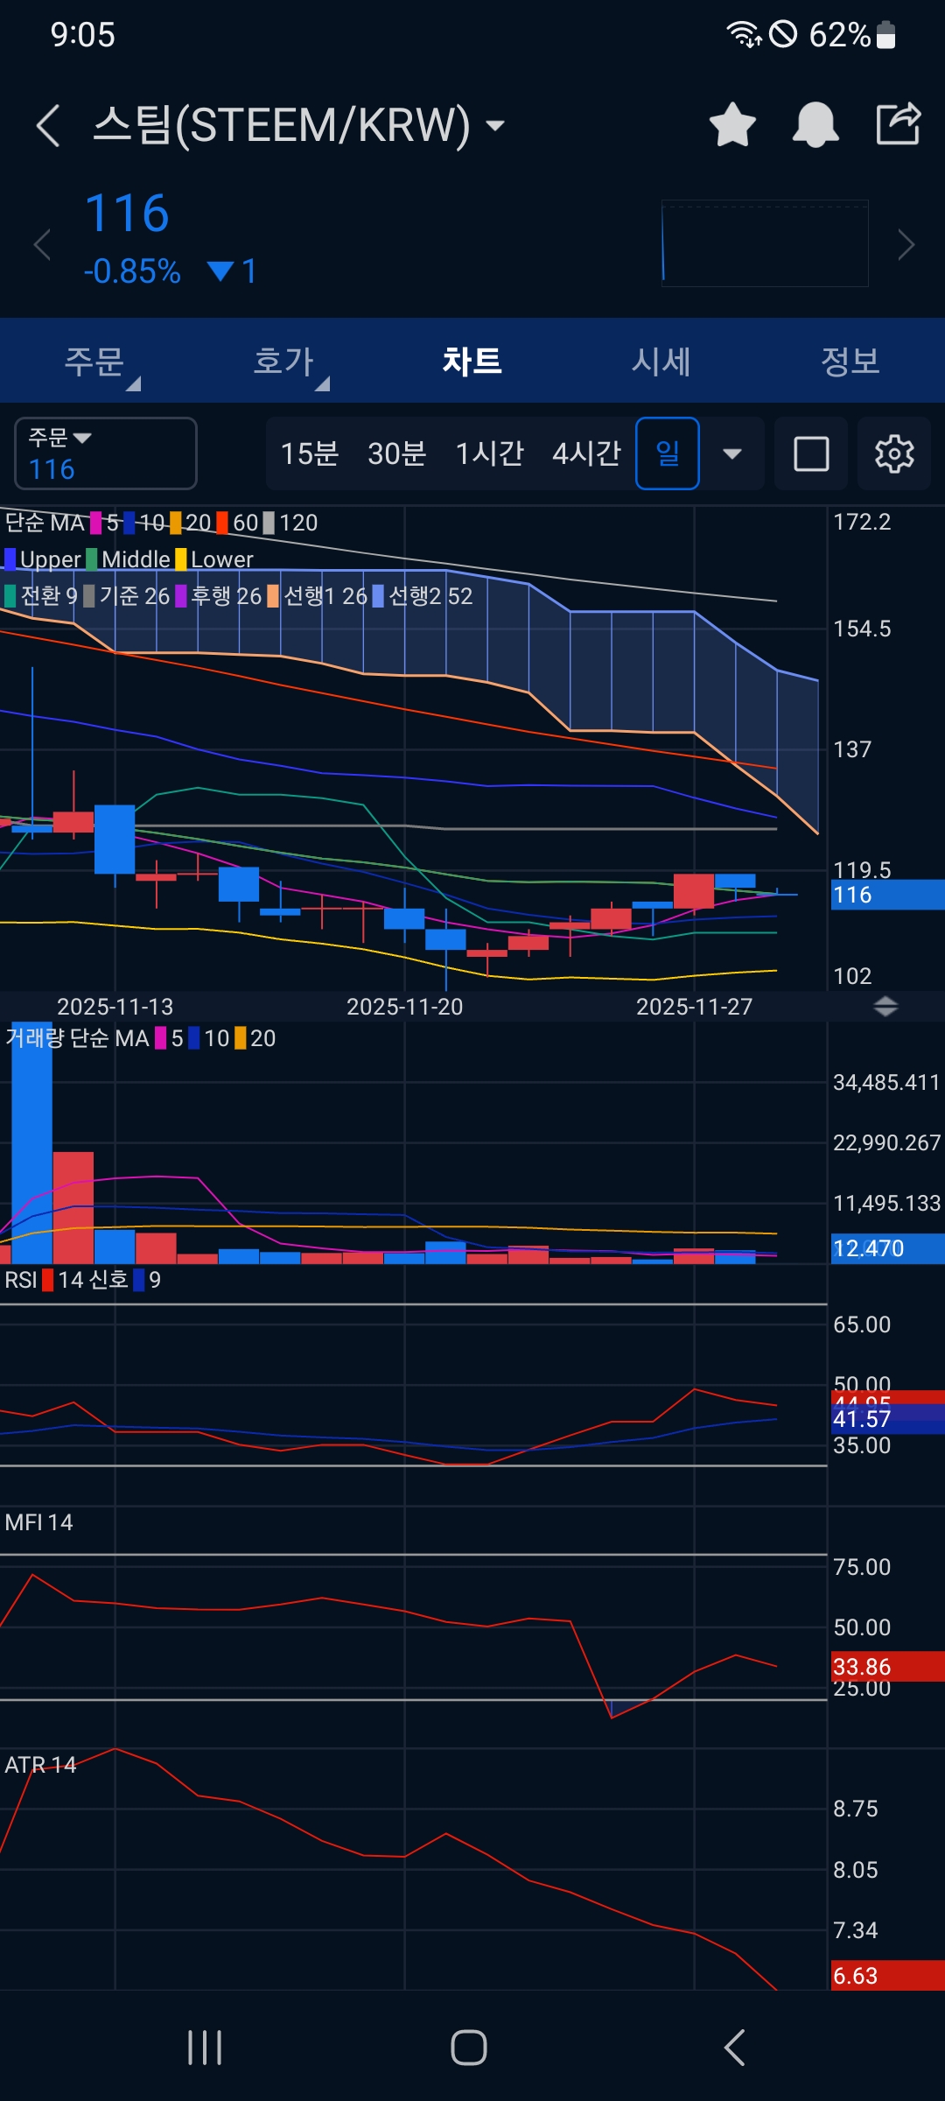Select the 1시간 interval
Screen dimensions: 945x2101
coord(489,453)
